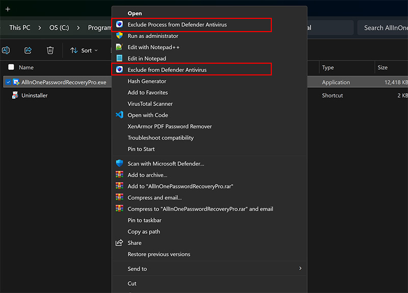Click the Run as administrator shield icon
This screenshot has height=293, width=408.
(x=119, y=36)
